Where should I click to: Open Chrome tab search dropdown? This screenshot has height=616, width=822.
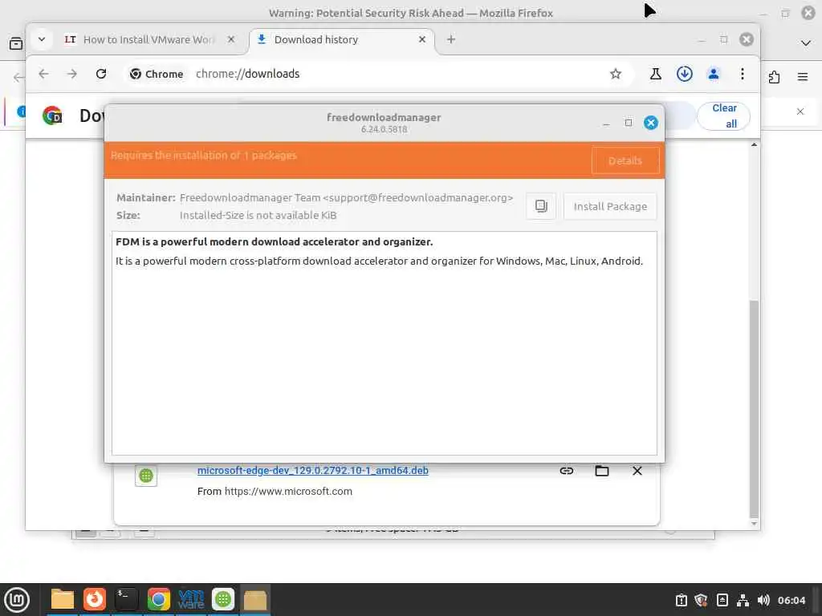point(42,40)
